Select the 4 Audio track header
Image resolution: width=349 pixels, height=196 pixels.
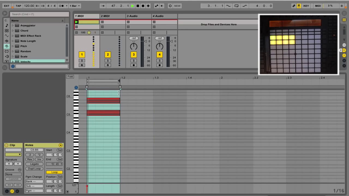click(x=164, y=16)
